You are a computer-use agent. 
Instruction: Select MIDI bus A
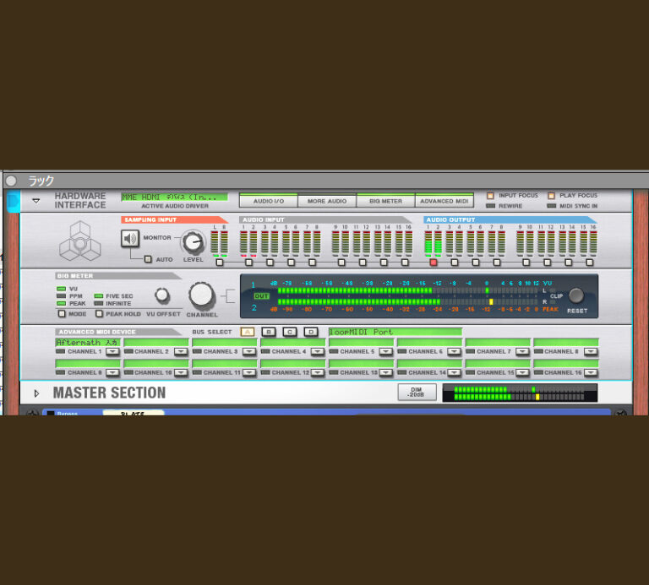click(248, 332)
